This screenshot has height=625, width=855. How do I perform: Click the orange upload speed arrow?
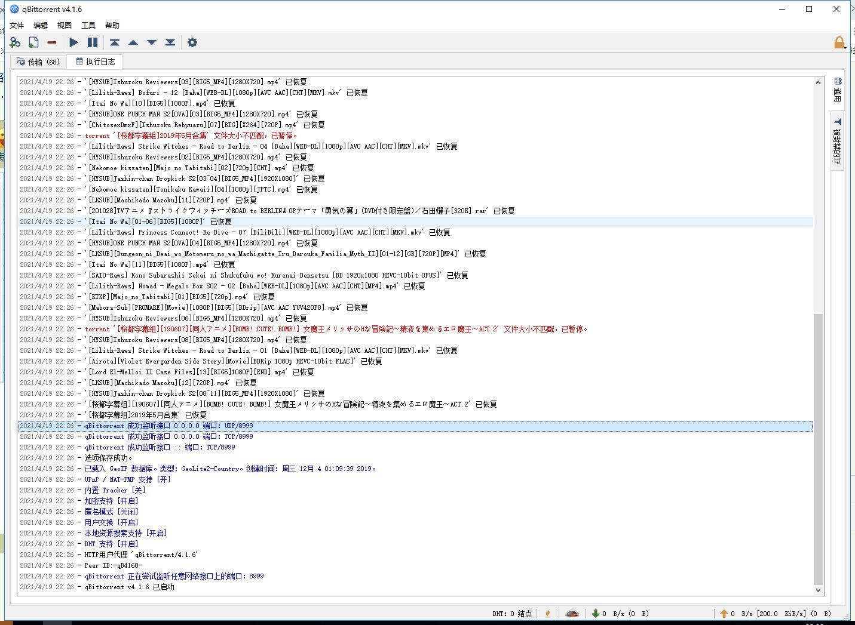click(724, 613)
